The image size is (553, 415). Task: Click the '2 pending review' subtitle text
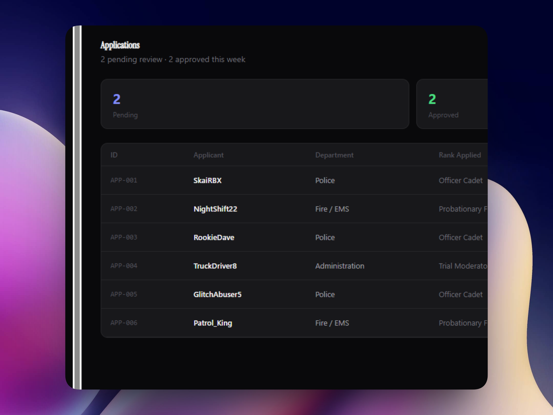[x=131, y=59]
